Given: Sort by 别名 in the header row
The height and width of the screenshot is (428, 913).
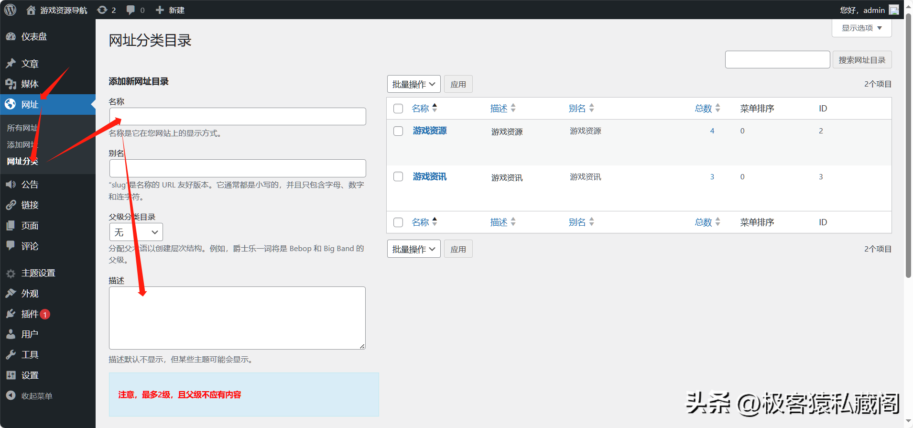Looking at the screenshot, I should 581,109.
